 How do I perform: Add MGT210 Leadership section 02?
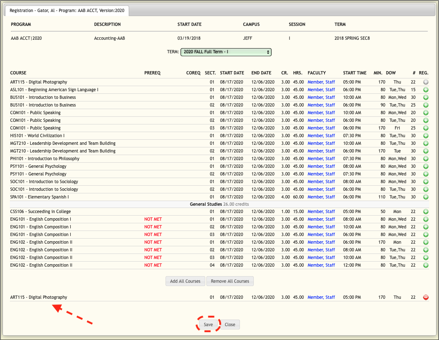pyautogui.click(x=426, y=151)
